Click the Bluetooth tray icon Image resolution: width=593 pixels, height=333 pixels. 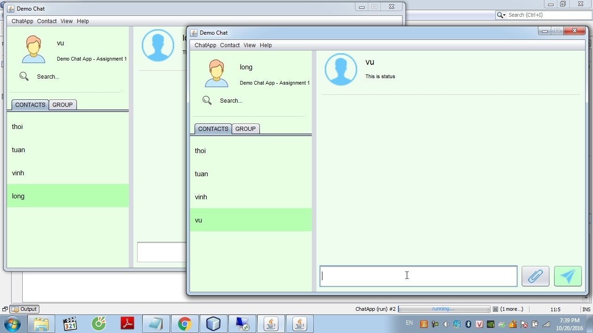[x=468, y=324]
